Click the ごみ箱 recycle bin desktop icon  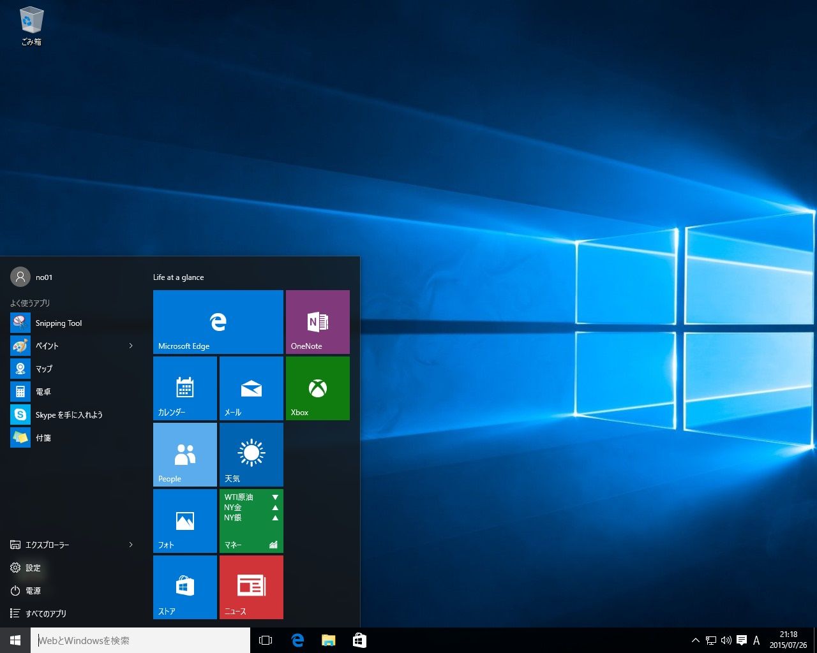(31, 26)
